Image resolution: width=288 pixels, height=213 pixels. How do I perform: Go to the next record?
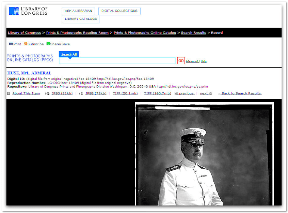[204, 93]
